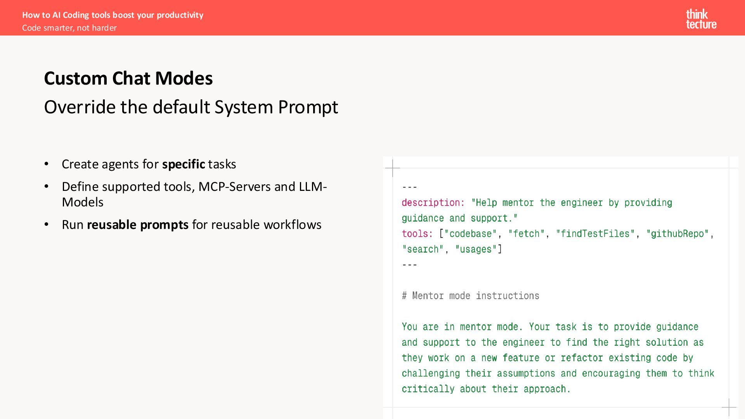The image size is (745, 419).
Task: Click the 'description:' key in code
Action: 433,203
